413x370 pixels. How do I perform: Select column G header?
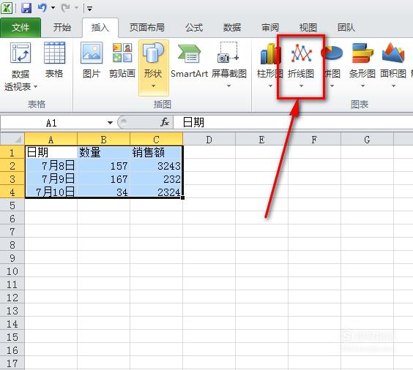coord(367,140)
